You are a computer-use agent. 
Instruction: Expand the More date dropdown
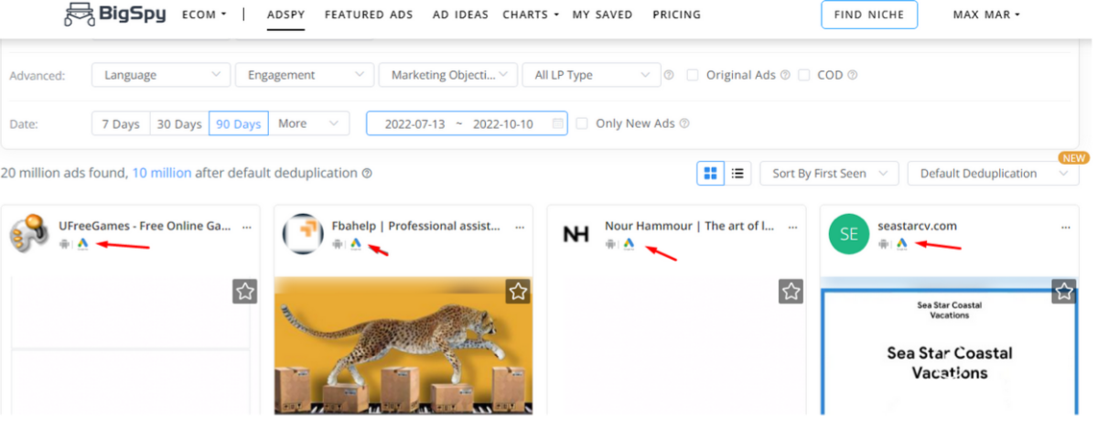[309, 123]
